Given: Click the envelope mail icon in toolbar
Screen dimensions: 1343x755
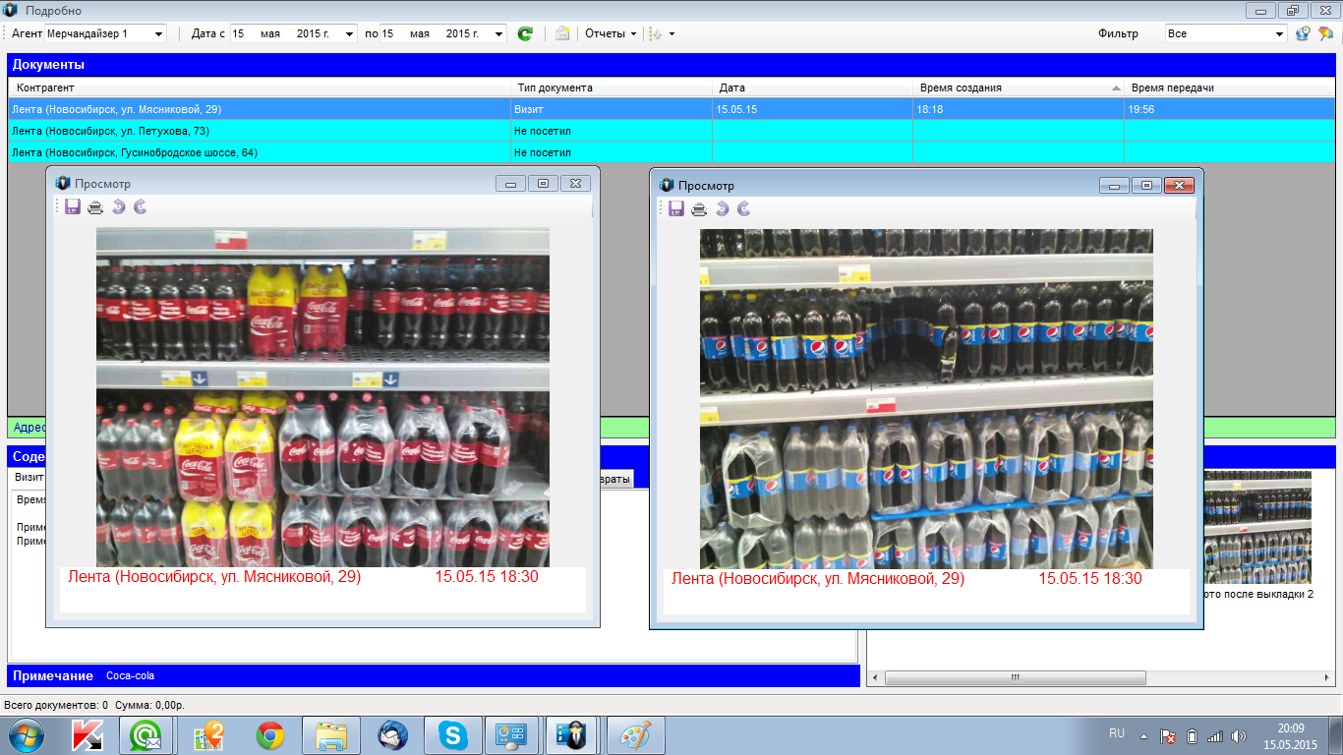Looking at the screenshot, I should (x=562, y=33).
